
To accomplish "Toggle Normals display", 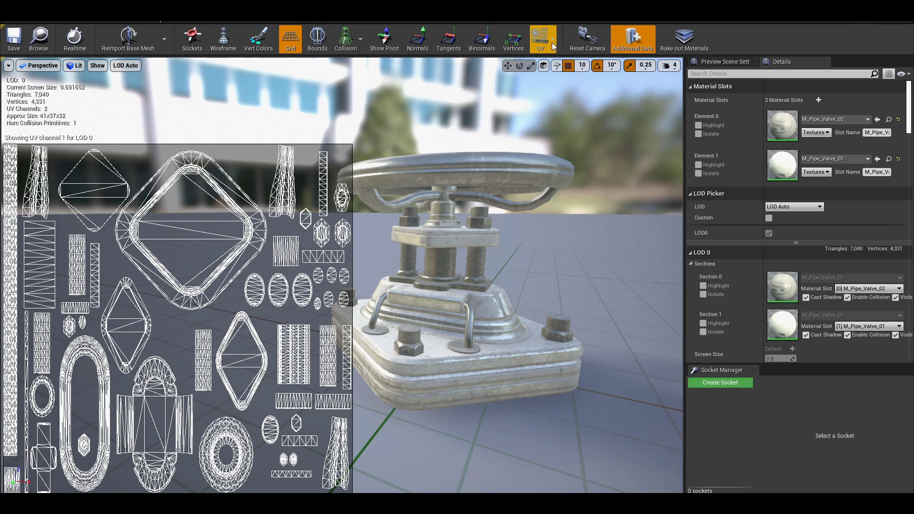I will point(417,39).
